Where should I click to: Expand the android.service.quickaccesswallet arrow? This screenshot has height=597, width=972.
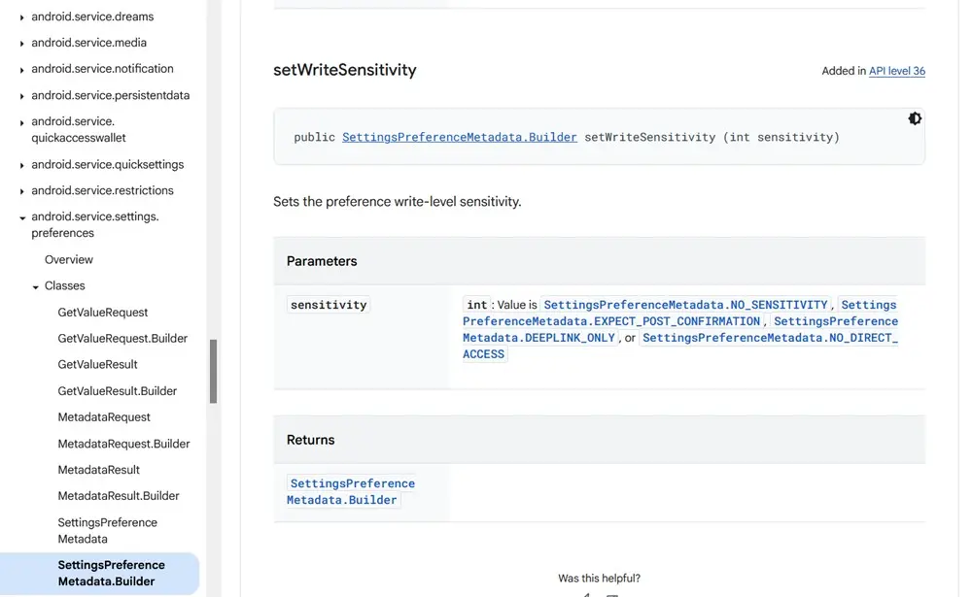pyautogui.click(x=21, y=122)
